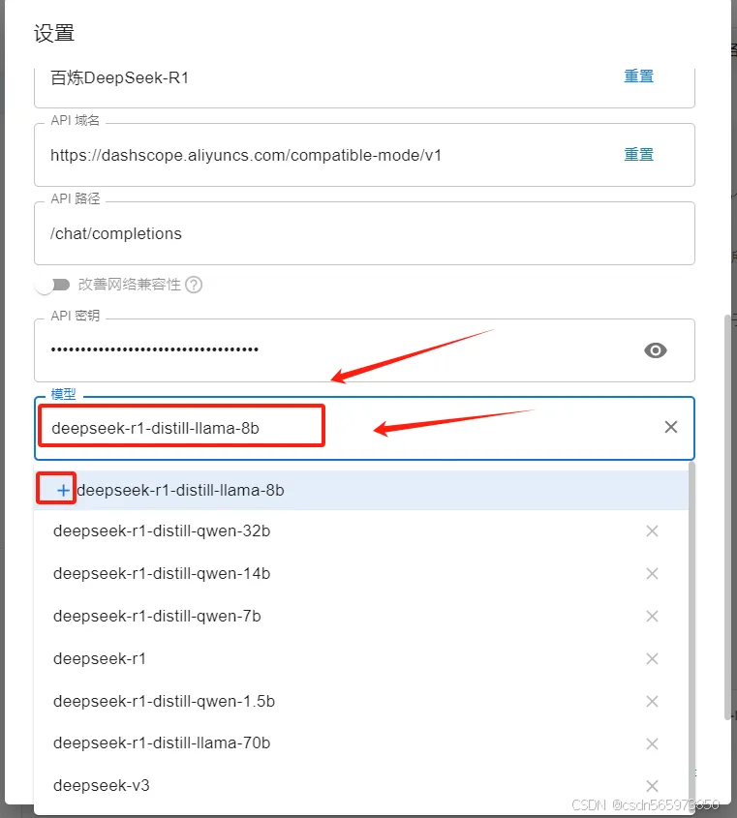Remove deepseek-v3 model from list
The width and height of the screenshot is (737, 818).
click(x=652, y=786)
